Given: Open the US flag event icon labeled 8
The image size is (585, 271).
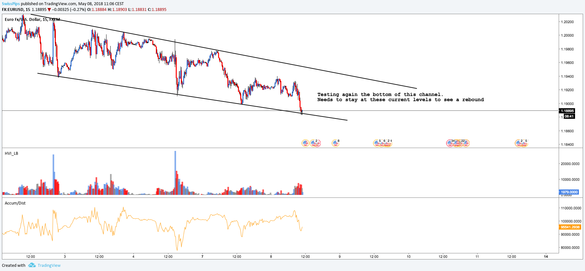Looking at the screenshot, I should click(x=335, y=143).
